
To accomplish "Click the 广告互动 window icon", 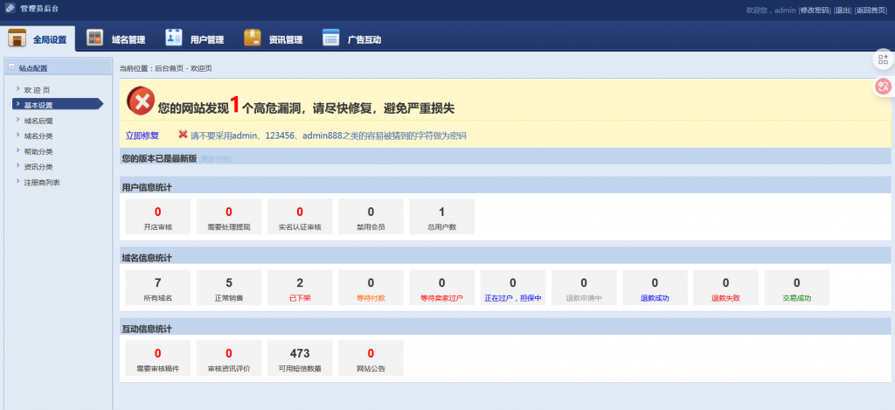I will pos(331,37).
